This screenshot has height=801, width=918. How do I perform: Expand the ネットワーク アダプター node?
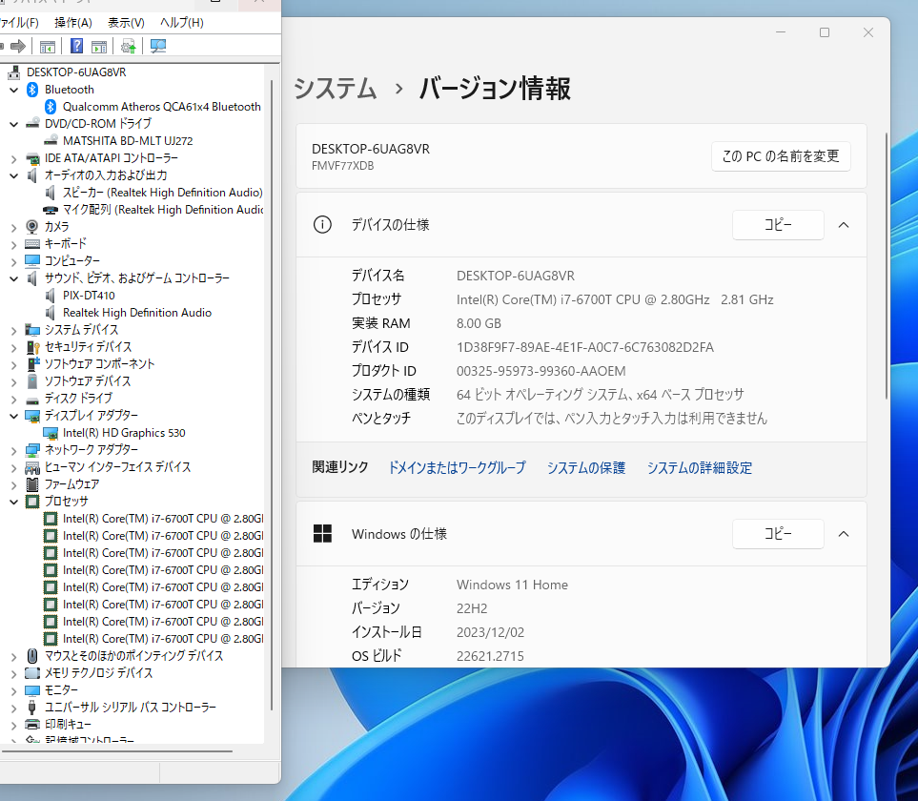pos(14,450)
